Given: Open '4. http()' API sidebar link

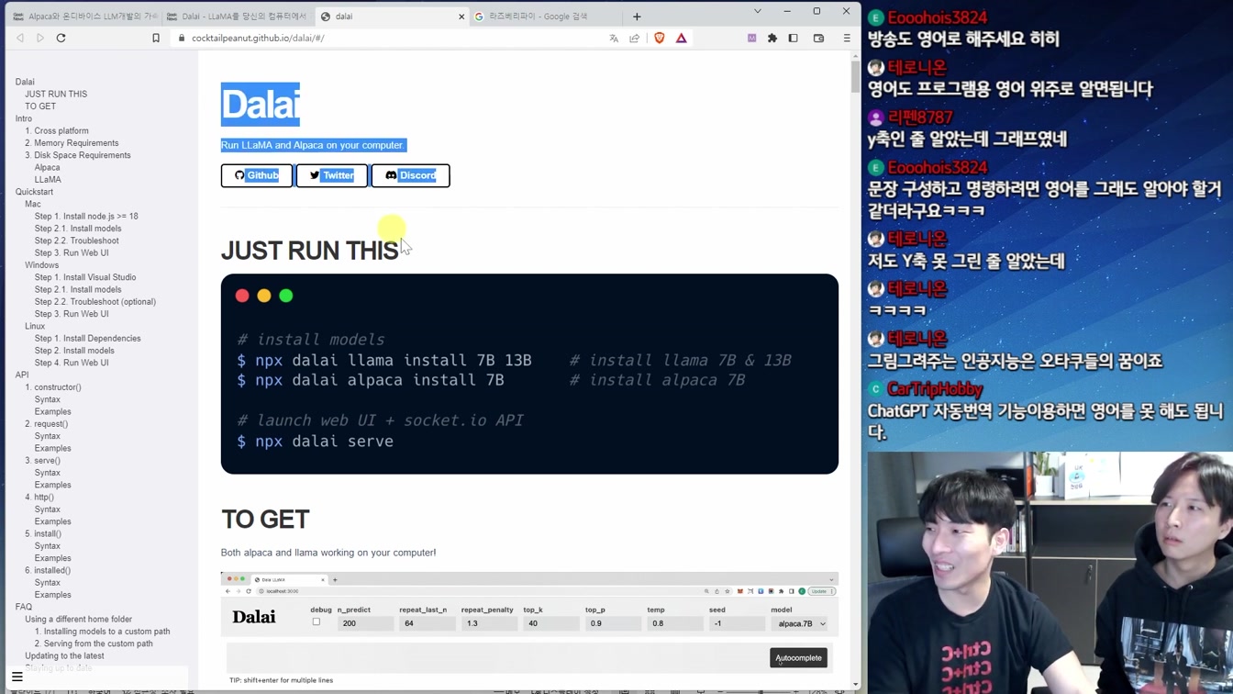Looking at the screenshot, I should [x=39, y=498].
